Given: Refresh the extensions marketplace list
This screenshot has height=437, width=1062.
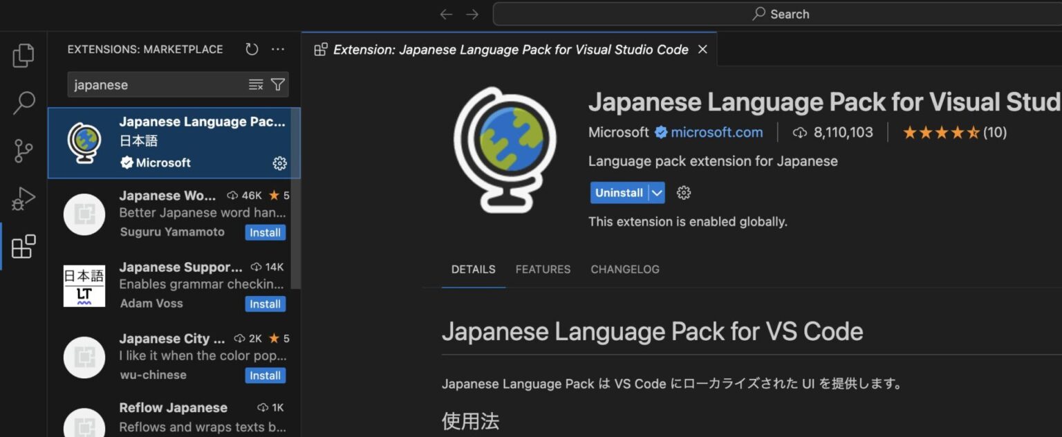Looking at the screenshot, I should 251,49.
